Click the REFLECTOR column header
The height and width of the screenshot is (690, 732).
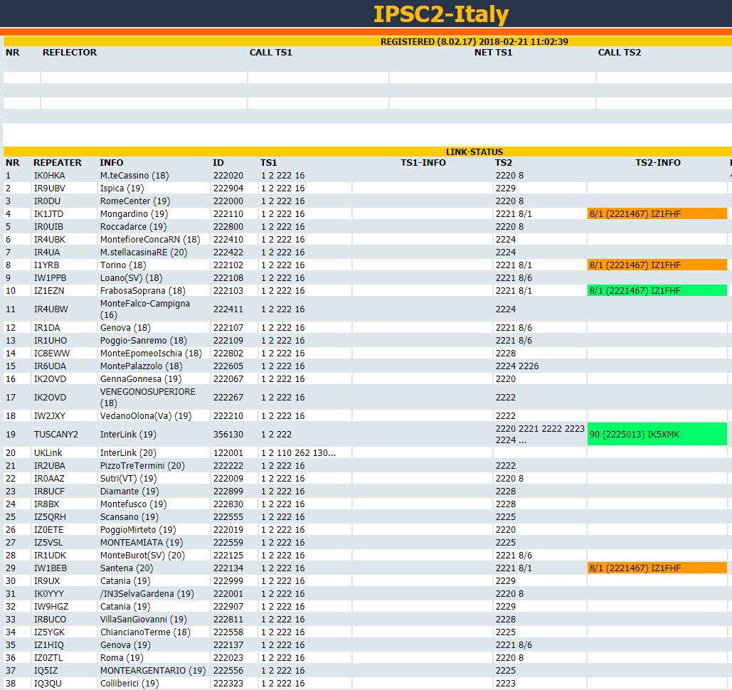[x=70, y=53]
